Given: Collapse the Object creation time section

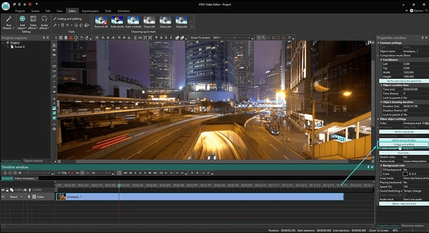Looking at the screenshot, I should [x=381, y=85].
